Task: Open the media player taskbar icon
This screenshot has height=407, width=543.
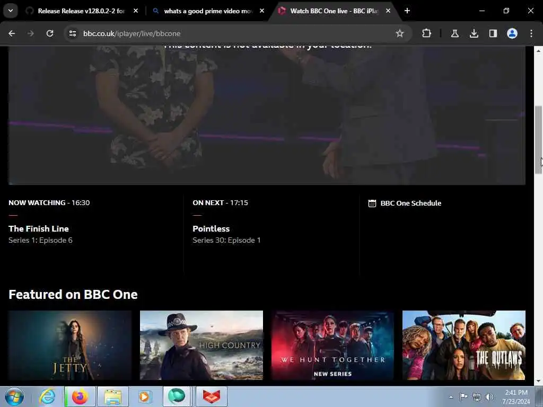Action: tap(144, 396)
